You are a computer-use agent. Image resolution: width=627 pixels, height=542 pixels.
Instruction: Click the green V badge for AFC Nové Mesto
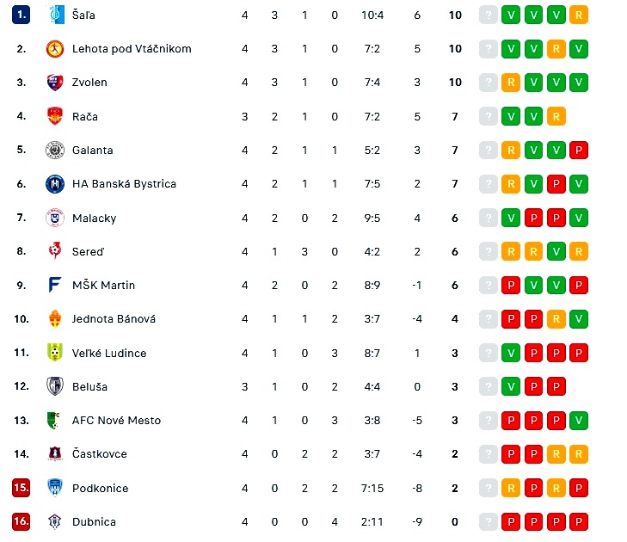(579, 421)
